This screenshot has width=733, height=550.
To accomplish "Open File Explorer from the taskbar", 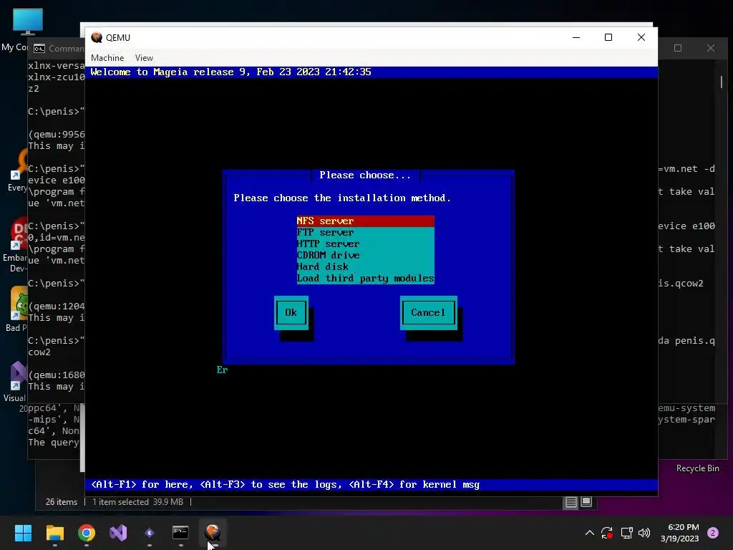I will 54,533.
